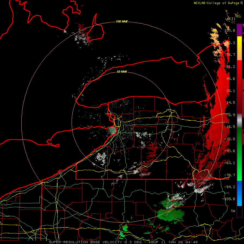The image size is (244, 244).
Task: Select the 107.8 legend value
Action: click(x=230, y=30)
